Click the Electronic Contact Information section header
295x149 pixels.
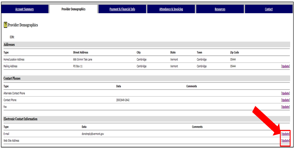(x=20, y=119)
